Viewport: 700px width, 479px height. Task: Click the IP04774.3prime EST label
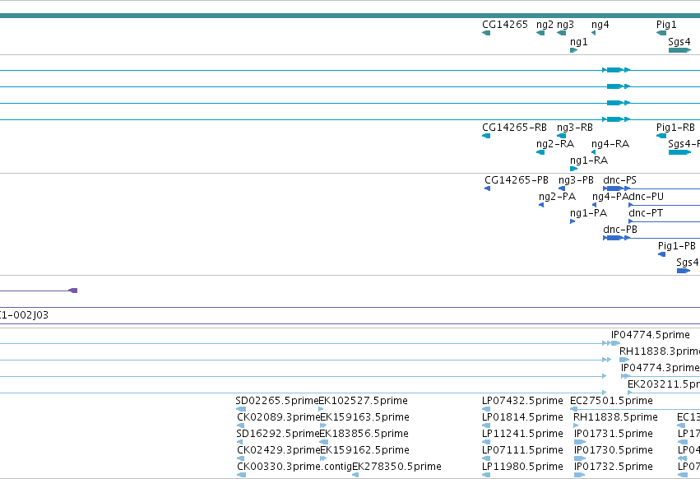[661, 368]
